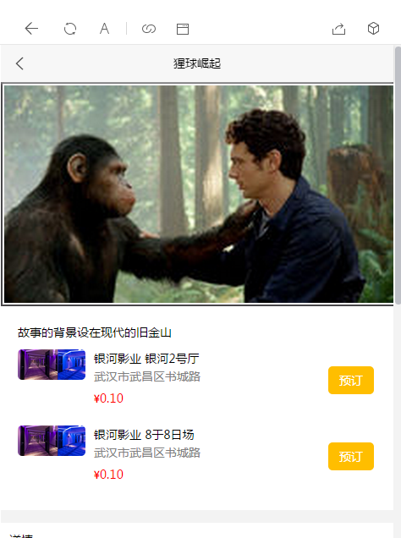
Task: Click the link chain icon
Action: [149, 29]
